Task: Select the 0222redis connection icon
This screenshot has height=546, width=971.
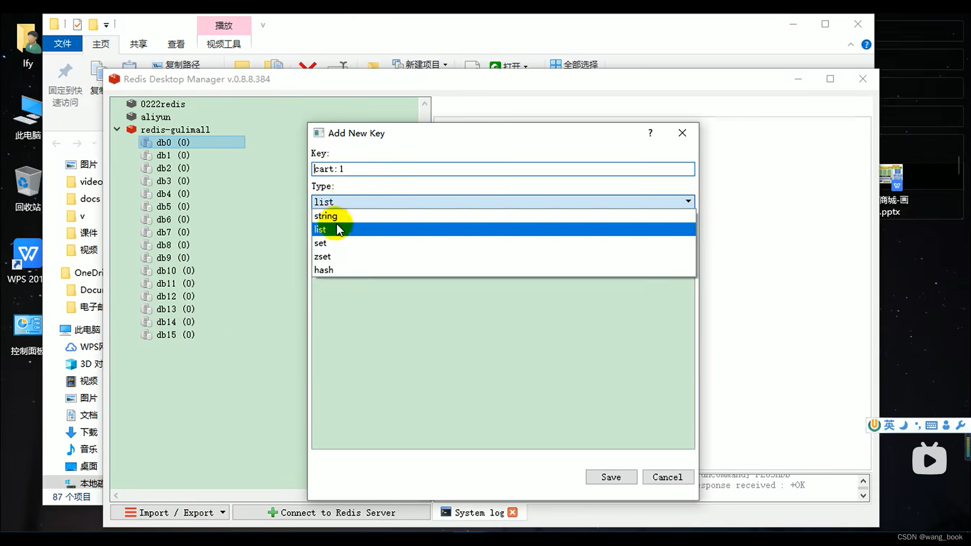Action: pos(131,104)
